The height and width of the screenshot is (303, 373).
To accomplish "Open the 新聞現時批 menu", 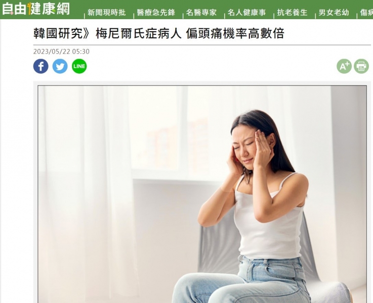I will coord(106,13).
